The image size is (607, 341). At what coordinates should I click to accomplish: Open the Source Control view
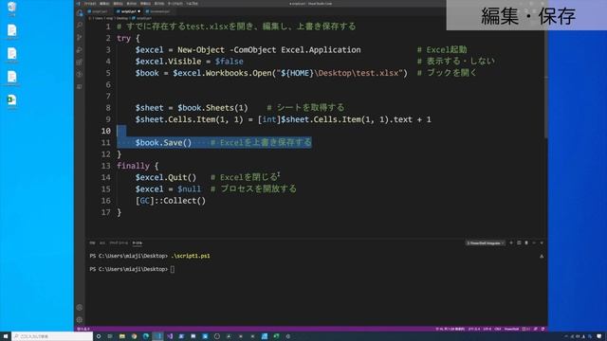80,38
